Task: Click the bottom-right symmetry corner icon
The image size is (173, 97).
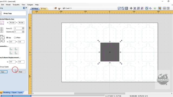Action: pos(16,53)
